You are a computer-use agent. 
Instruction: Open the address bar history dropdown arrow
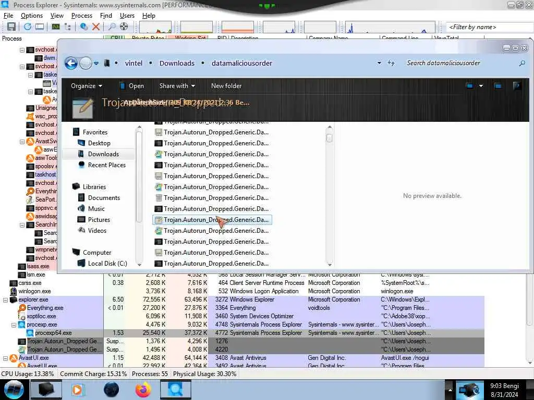[x=379, y=63]
